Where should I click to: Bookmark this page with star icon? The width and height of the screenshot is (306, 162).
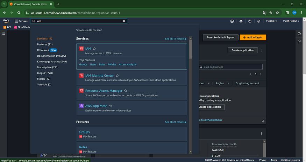tap(277, 13)
